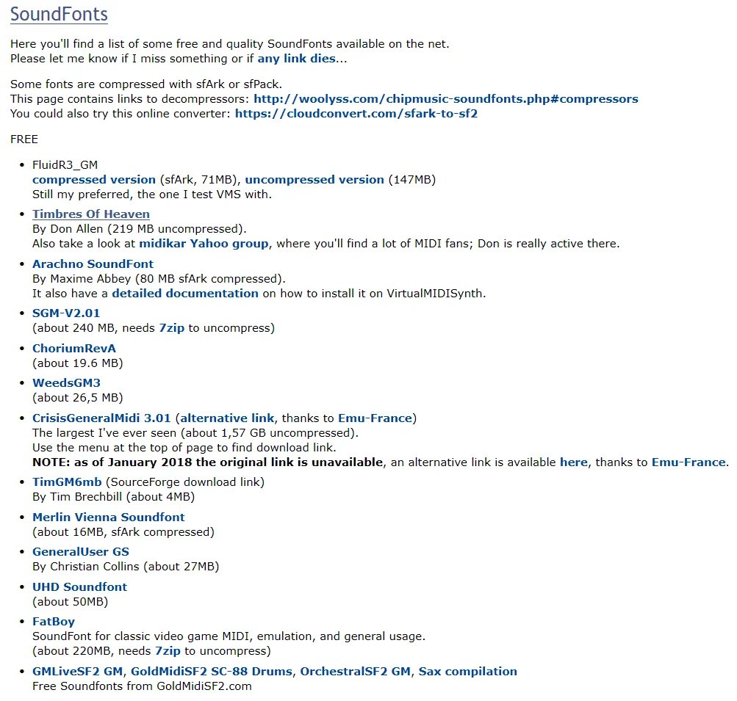Open the Timbres Of Heaven link
Image resolution: width=737 pixels, height=701 pixels.
point(91,214)
